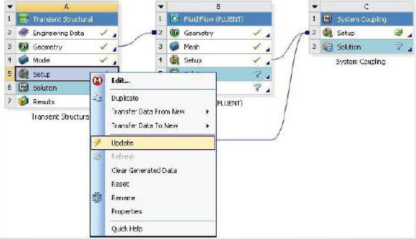416x239 pixels.
Task: Click the Mechanical icon beside Edit
Action: [98, 81]
